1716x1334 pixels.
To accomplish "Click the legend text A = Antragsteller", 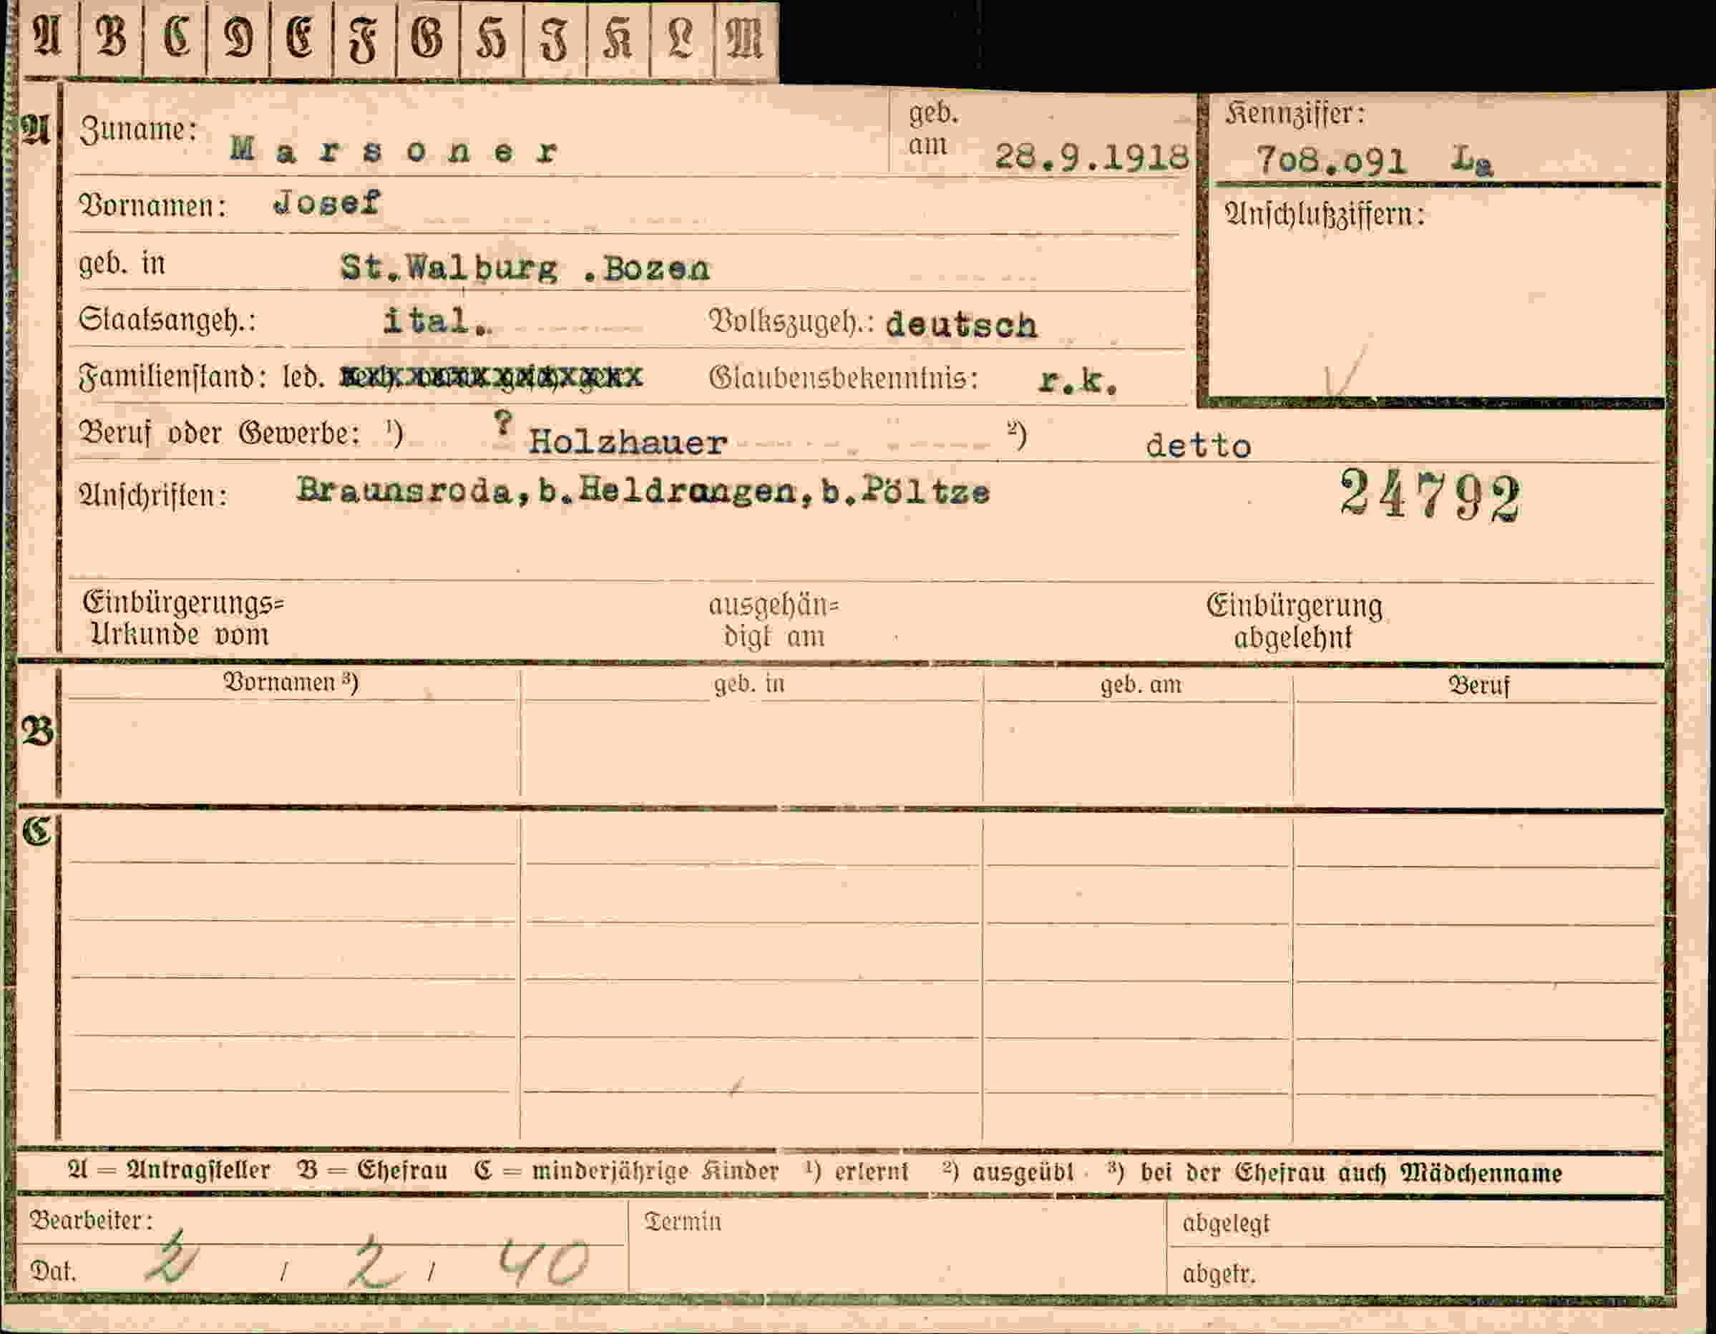I will [169, 1170].
